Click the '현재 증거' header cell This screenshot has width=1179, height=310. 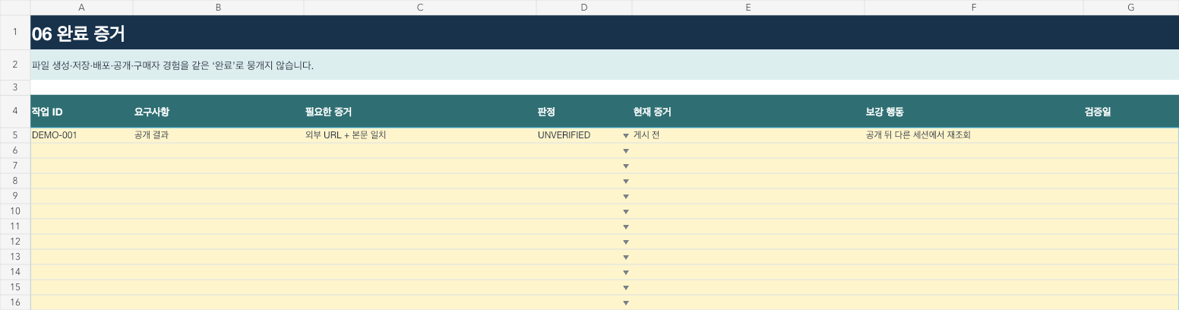click(x=748, y=112)
